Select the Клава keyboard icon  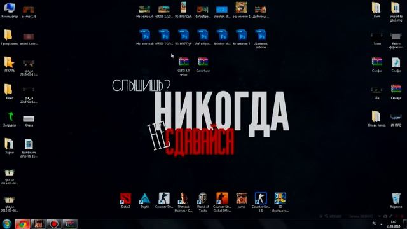click(29, 121)
